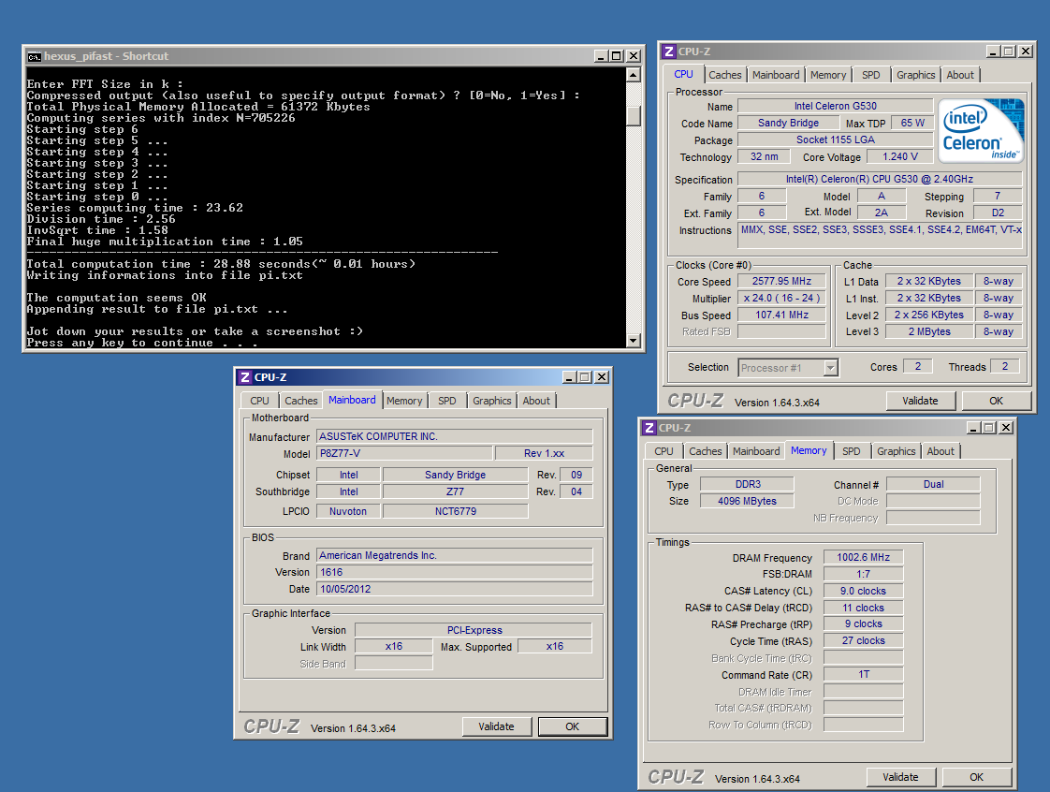This screenshot has width=1050, height=792.
Task: Click the Max TDP 65 W value
Action: click(x=912, y=124)
